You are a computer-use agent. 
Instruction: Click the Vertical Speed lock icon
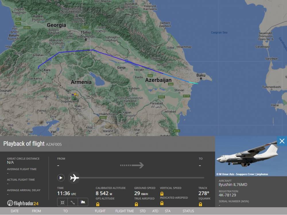162,193
